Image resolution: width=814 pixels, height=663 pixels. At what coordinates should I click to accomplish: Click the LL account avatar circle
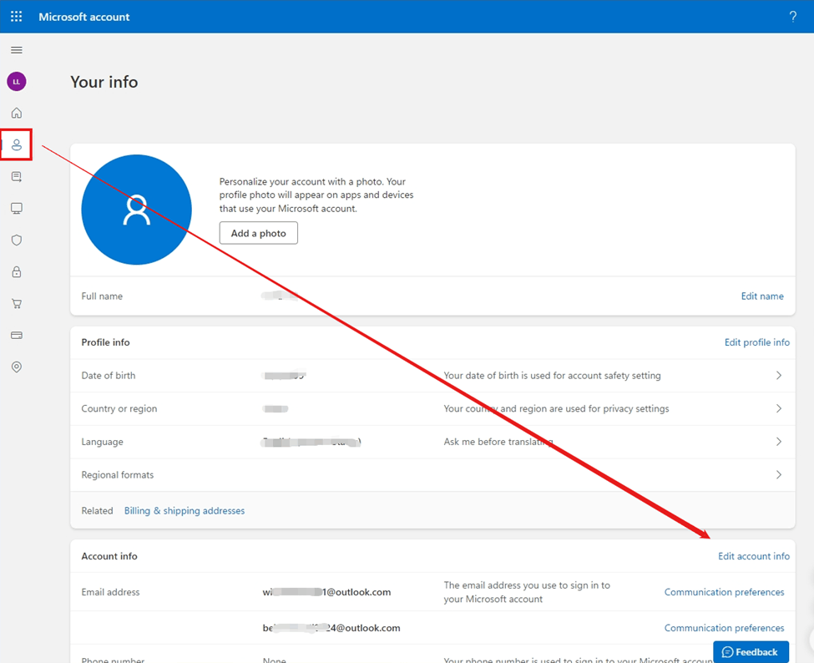point(16,81)
